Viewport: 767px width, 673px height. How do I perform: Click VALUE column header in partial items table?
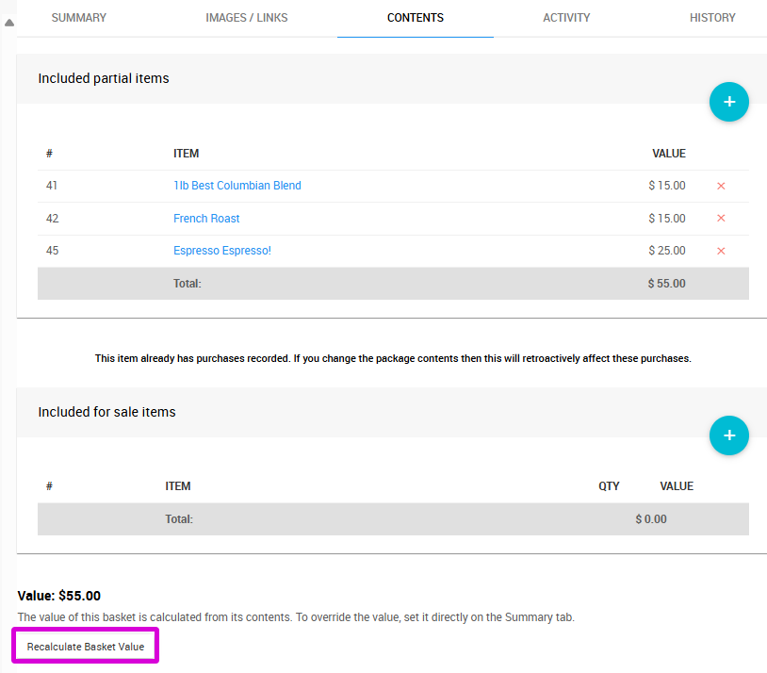tap(669, 154)
